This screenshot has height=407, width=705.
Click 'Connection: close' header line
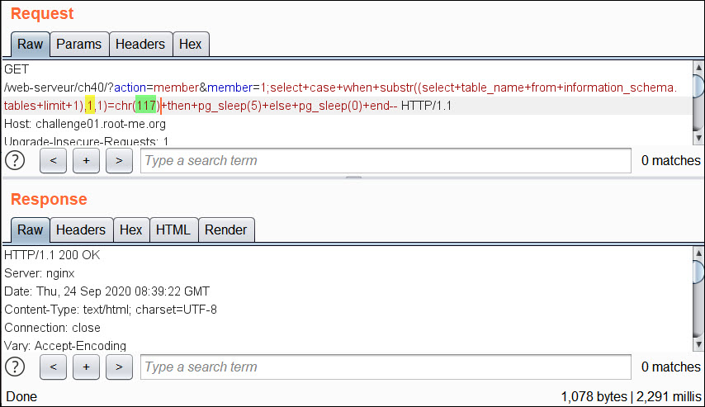[52, 328]
